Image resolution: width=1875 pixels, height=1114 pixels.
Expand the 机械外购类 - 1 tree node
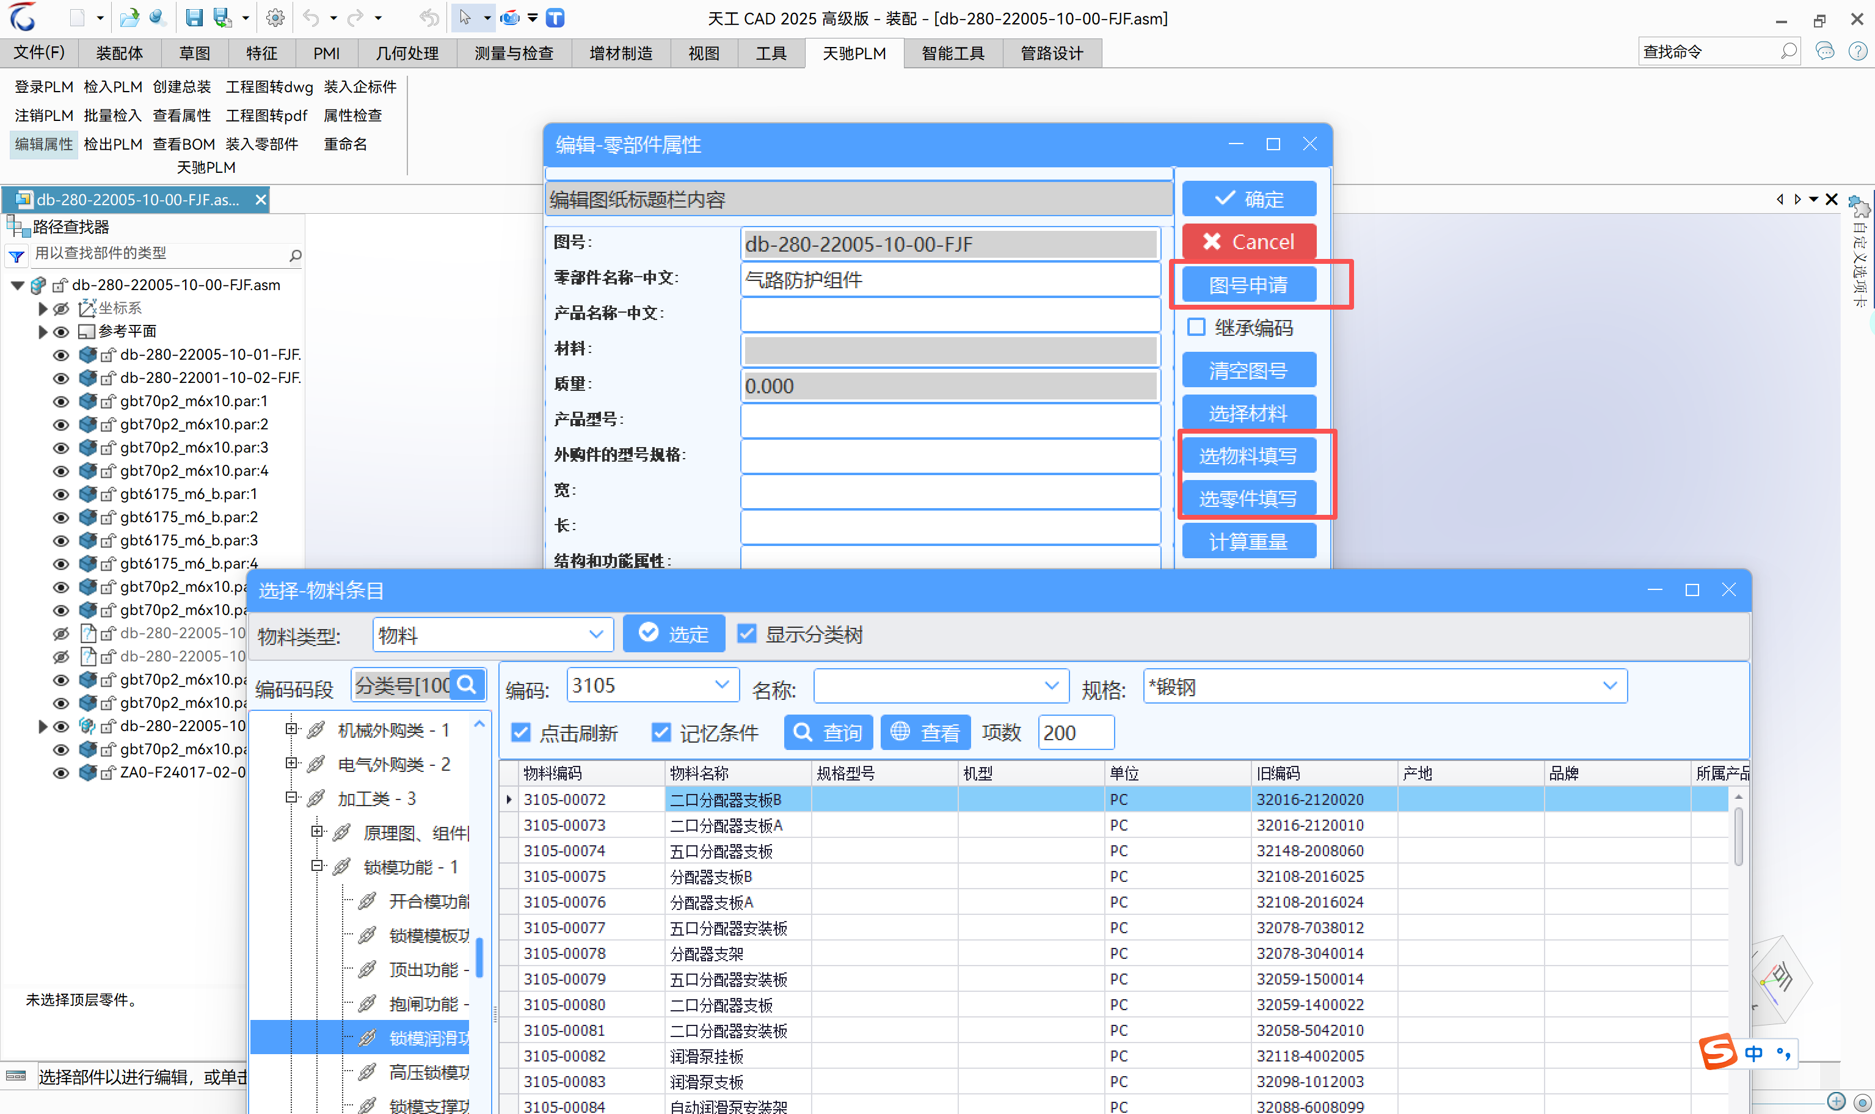[291, 728]
